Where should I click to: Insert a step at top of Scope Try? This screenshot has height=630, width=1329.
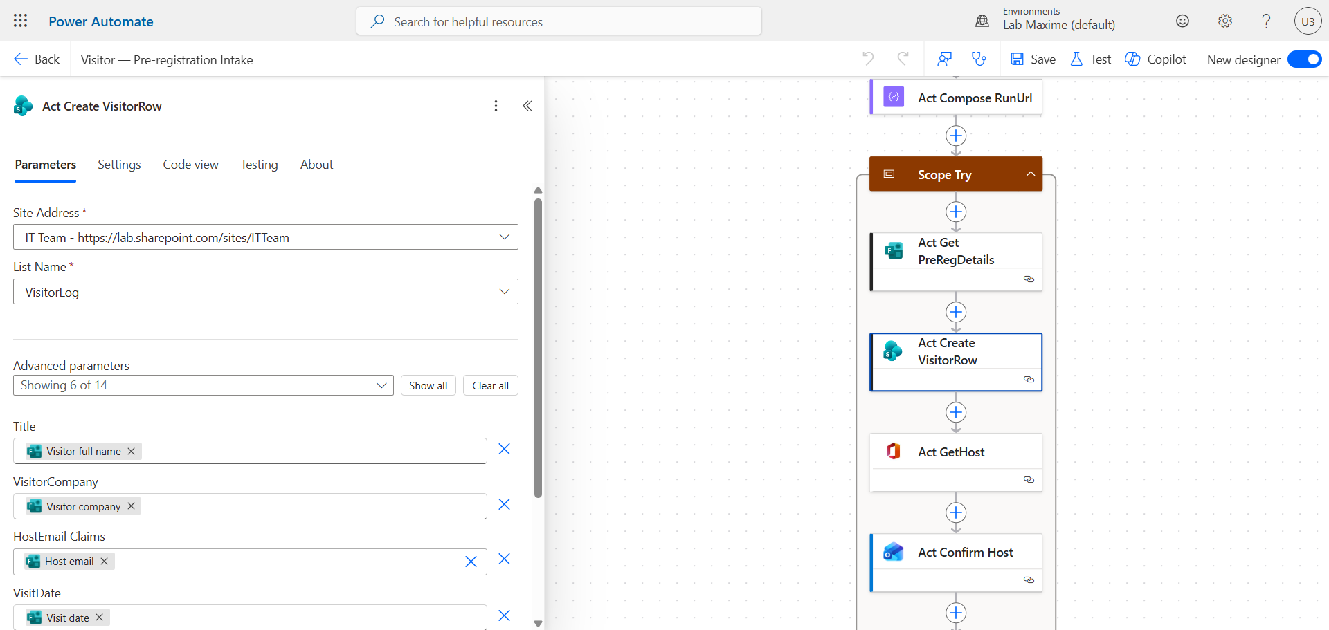pyautogui.click(x=956, y=212)
